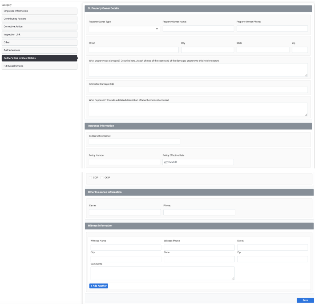Click the Estimated Damage ($$) field
This screenshot has width=315, height=304.
(198, 90)
